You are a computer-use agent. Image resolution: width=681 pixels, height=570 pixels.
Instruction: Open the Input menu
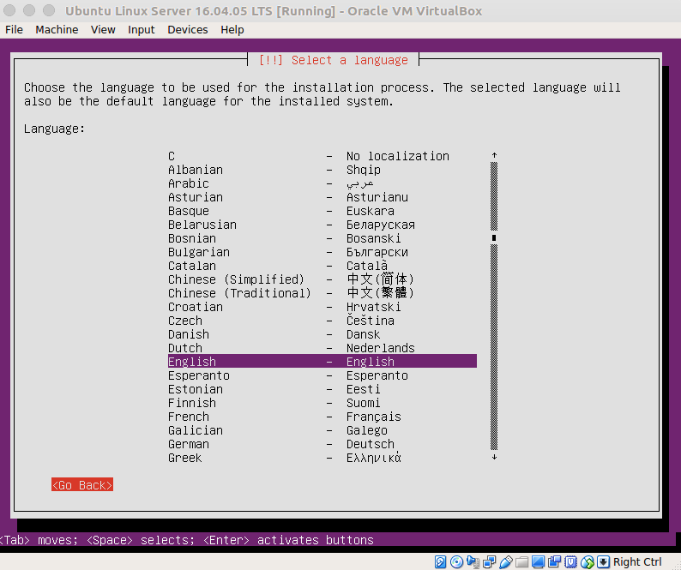click(x=142, y=29)
